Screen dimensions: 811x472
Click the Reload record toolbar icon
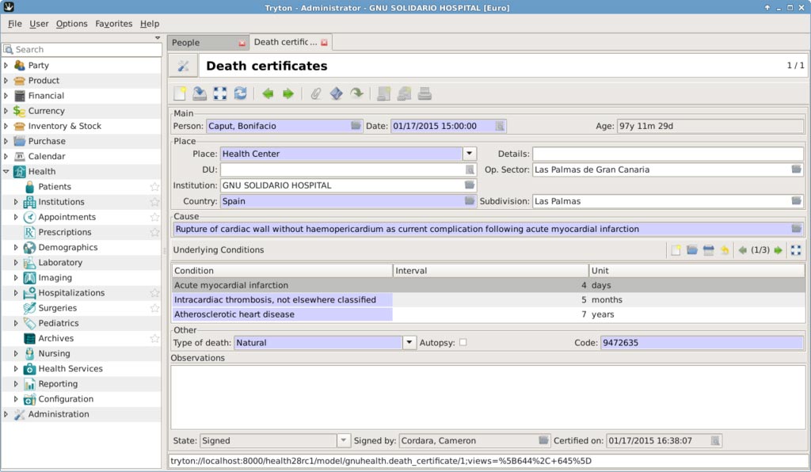coord(240,94)
